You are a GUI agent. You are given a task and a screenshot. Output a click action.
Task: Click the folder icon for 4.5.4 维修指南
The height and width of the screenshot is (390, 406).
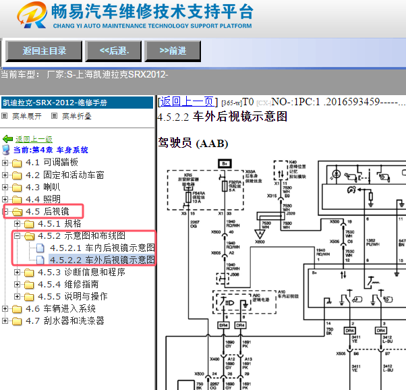[29, 285]
